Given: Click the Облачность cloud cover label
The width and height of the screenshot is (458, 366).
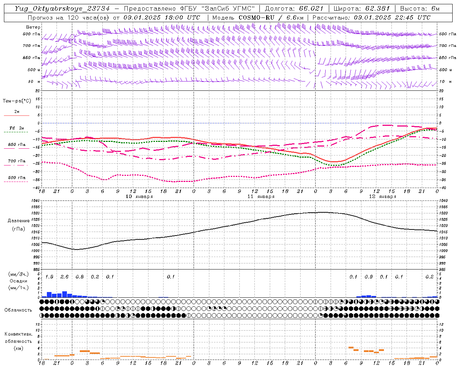Looking at the screenshot, I should click(18, 310).
